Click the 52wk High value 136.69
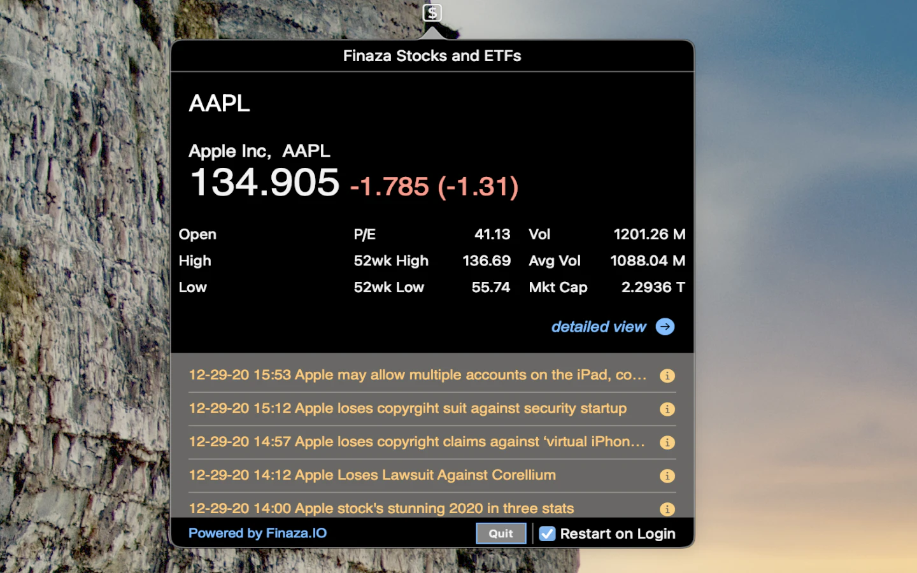917x573 pixels. (x=487, y=261)
